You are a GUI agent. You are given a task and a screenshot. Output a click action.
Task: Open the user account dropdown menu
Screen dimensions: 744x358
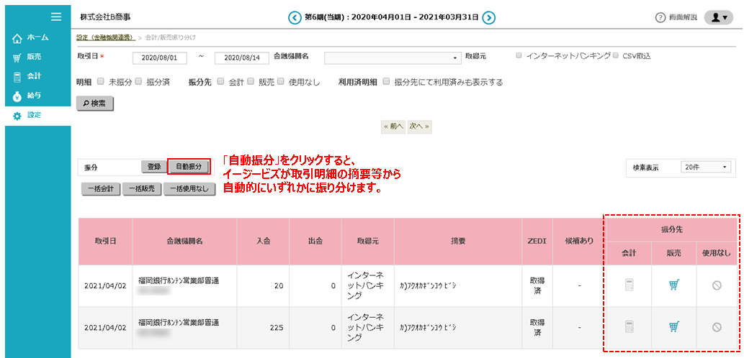718,17
